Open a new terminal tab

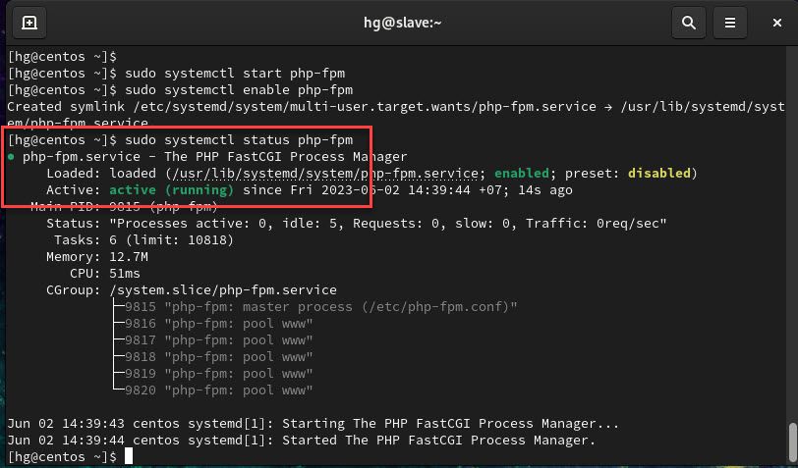pos(29,23)
